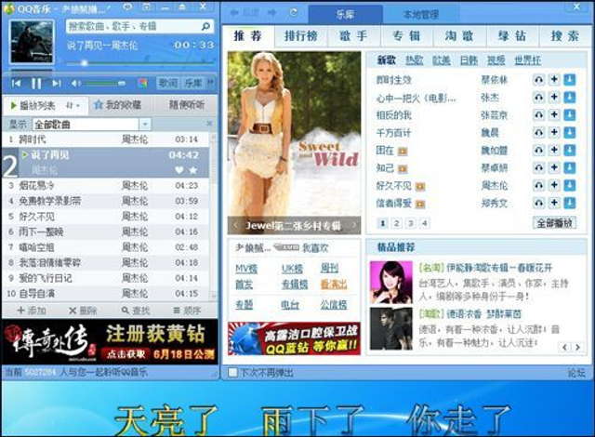The width and height of the screenshot is (595, 437).
Task: Open MV icon next to 信者得爱
Action: (x=420, y=204)
